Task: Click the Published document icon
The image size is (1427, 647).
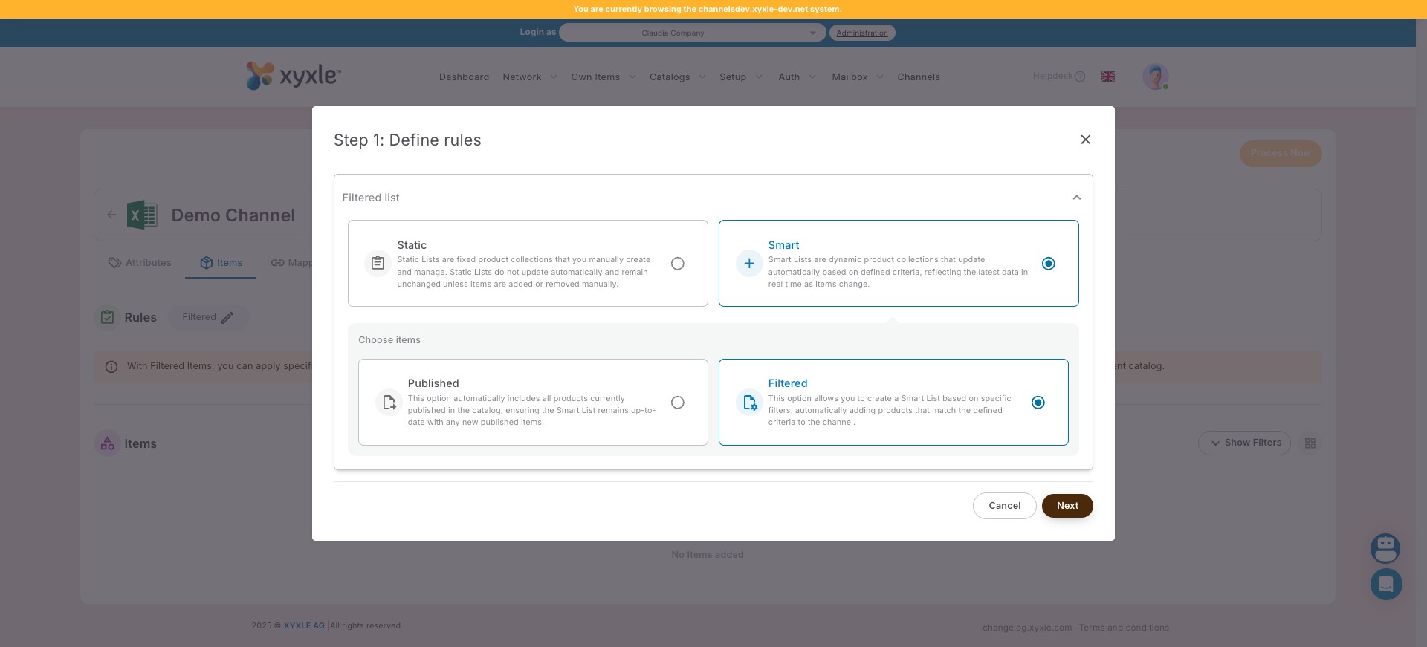Action: (389, 402)
